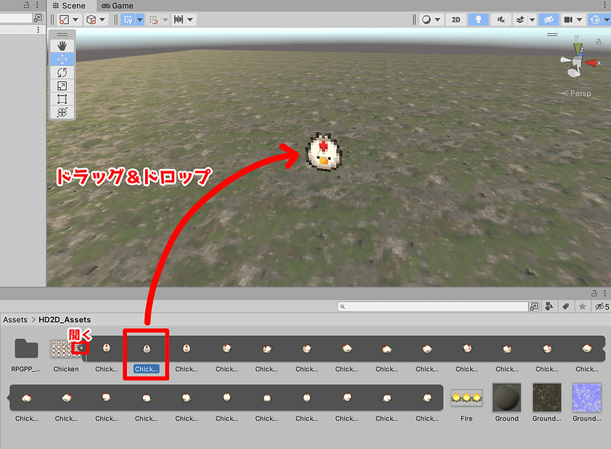Toggle scene visibility with the crossed-eye icon
Screen dimensions: 611x449
coord(548,20)
